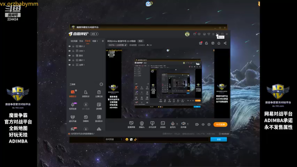Open the gift box icon in room header
This screenshot has height=167, width=297.
coord(200,43)
